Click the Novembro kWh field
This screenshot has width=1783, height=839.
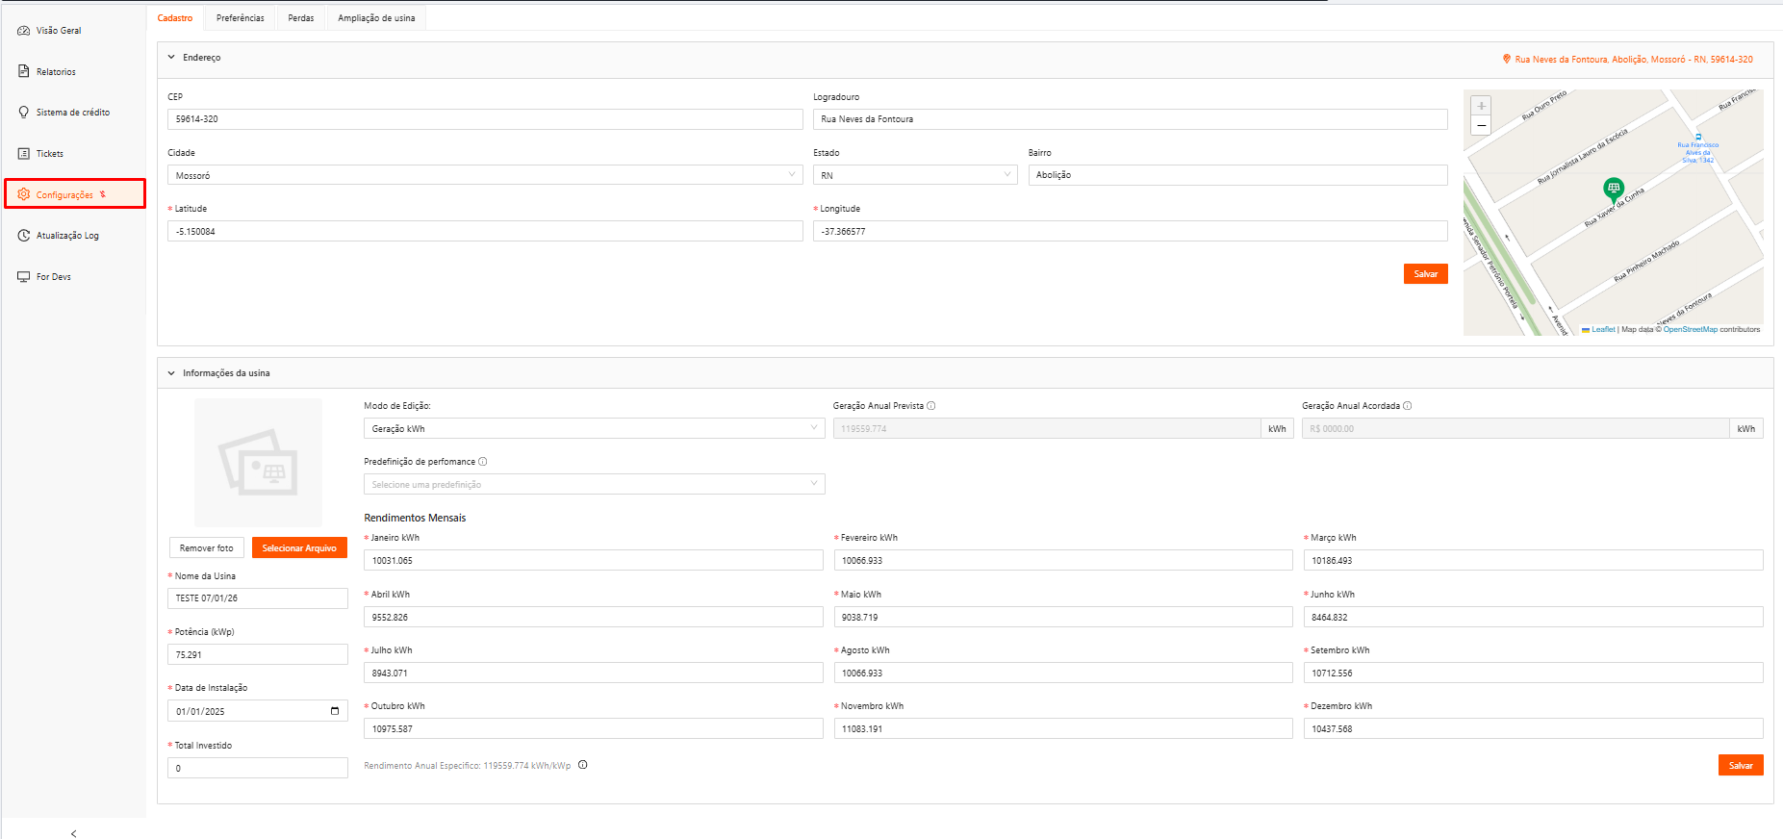1063,728
